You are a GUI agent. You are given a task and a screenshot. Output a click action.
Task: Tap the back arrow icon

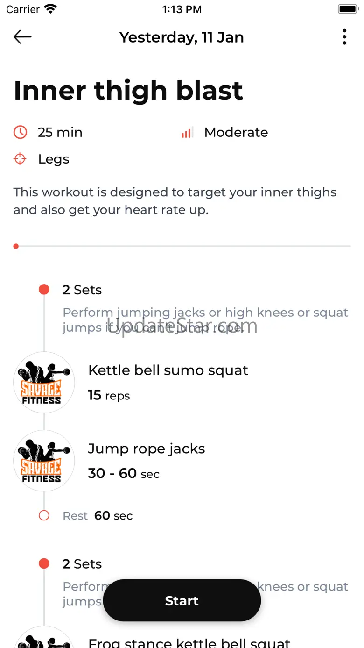pos(22,37)
